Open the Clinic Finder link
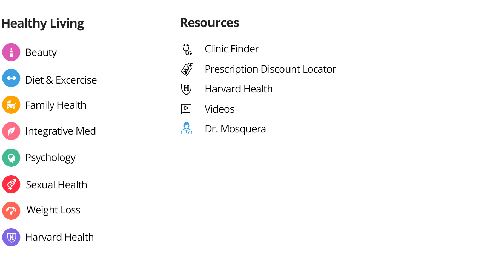 pos(231,49)
